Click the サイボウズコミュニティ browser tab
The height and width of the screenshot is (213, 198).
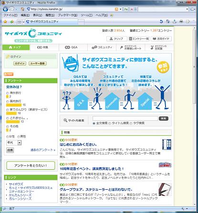[x=52, y=22]
